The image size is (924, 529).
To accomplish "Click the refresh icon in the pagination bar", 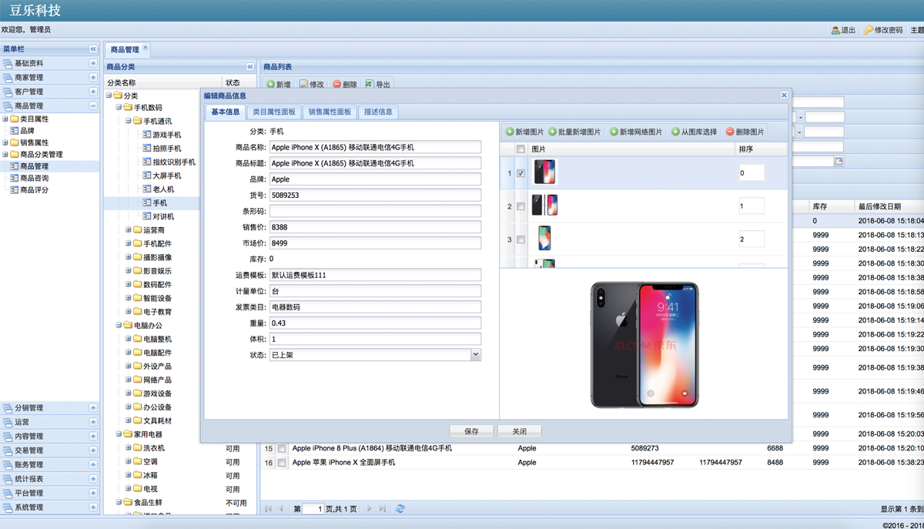I will tap(400, 509).
